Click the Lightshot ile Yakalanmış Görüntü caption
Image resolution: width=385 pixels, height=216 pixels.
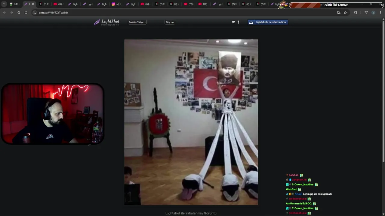[x=191, y=213]
